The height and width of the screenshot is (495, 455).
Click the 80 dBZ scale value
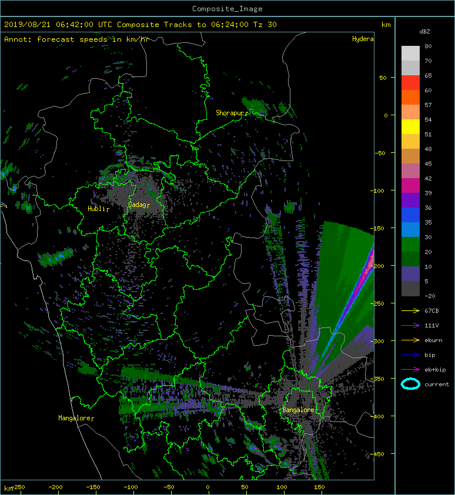coord(428,46)
